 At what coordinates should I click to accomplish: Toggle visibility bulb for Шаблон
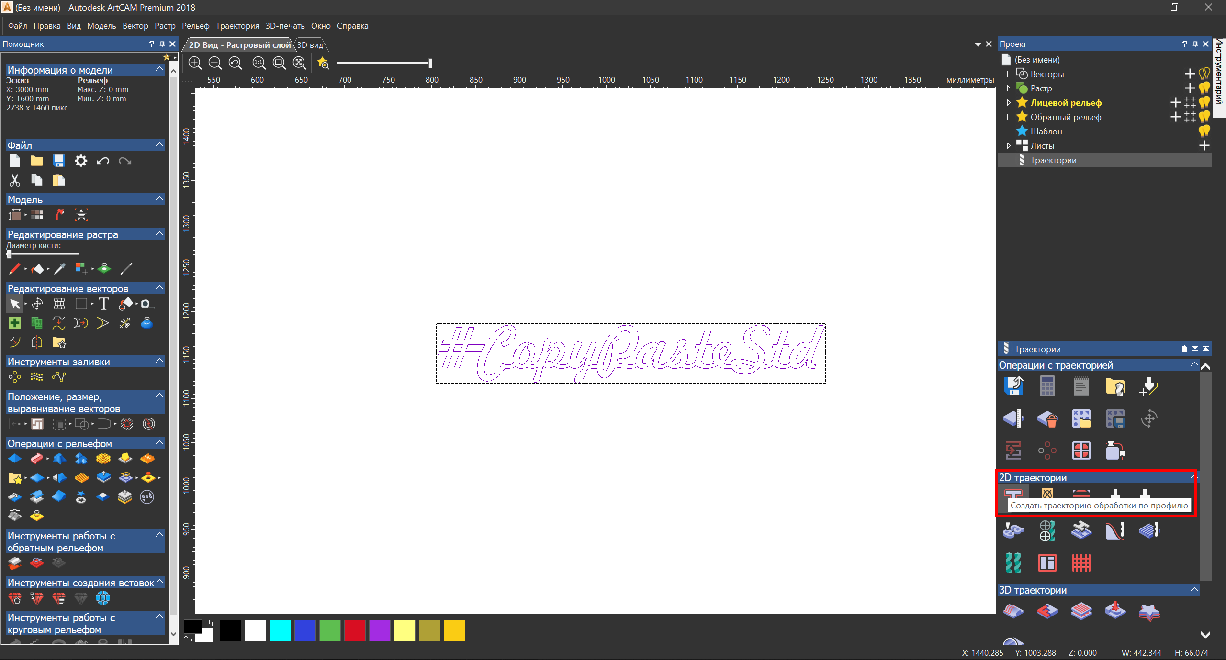[1204, 131]
